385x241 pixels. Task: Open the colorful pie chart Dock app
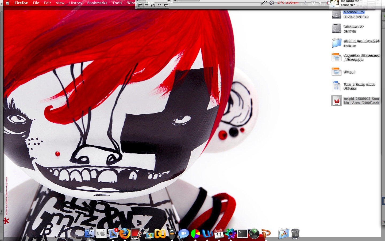195,234
